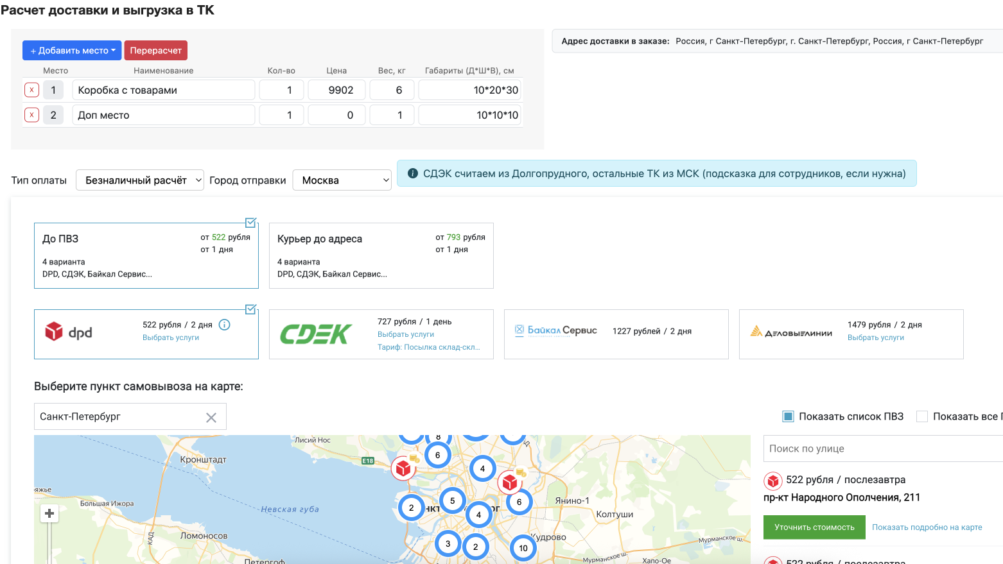Click 'Выбрать услуги' on the Деловые Линии card
The image size is (1003, 564).
pos(876,338)
